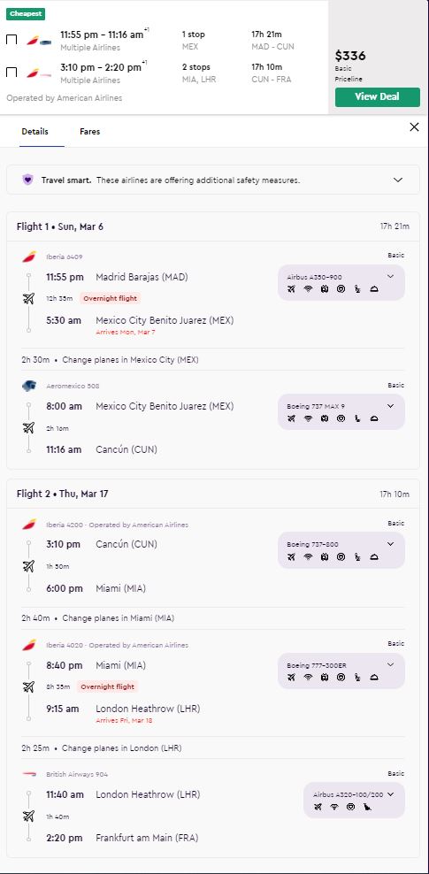Click the Cheapest green badge
This screenshot has width=429, height=874.
pyautogui.click(x=26, y=14)
